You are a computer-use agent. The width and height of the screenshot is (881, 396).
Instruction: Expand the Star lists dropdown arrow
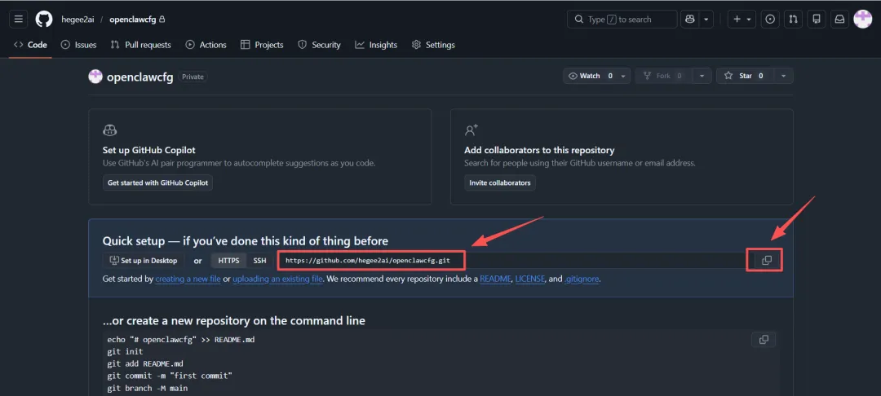click(x=784, y=76)
